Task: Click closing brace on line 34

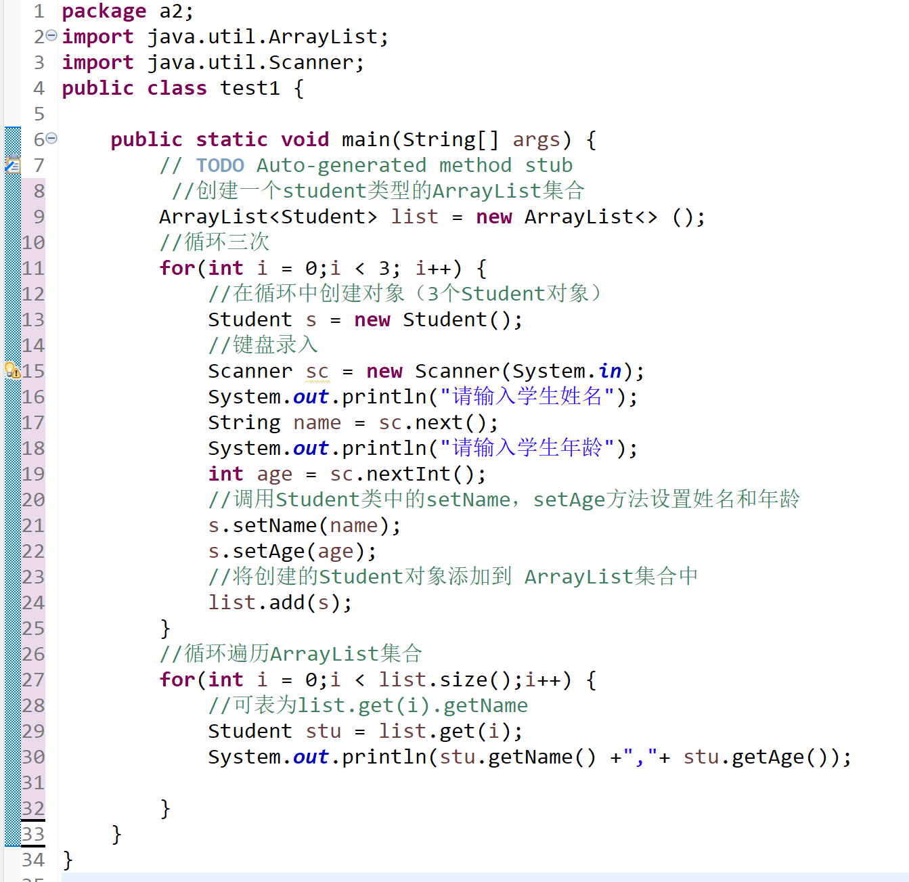Action: [x=67, y=860]
